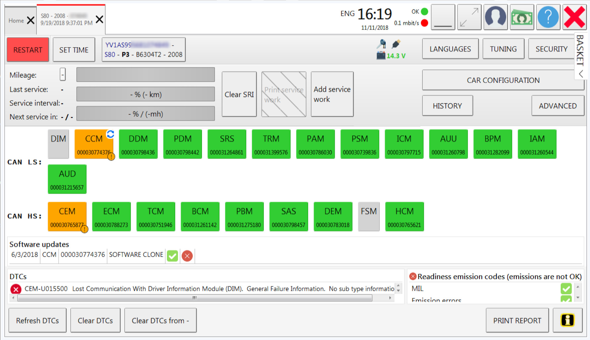Click the mileage minus selector box
The height and width of the screenshot is (340, 590).
point(63,74)
